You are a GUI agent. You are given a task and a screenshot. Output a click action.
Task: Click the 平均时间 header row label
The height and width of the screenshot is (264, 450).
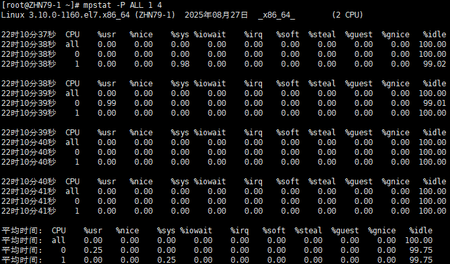(22, 231)
